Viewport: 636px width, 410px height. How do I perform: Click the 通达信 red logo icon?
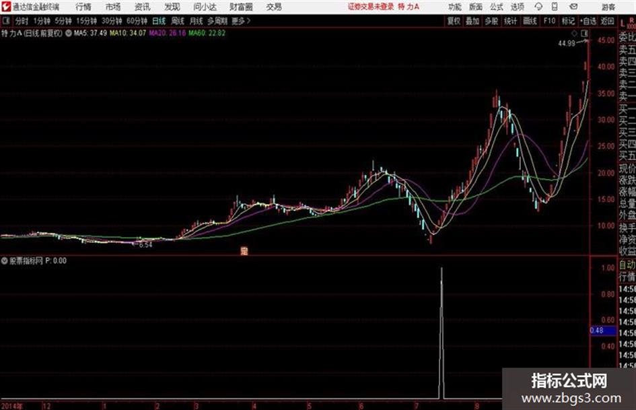[x=6, y=7]
